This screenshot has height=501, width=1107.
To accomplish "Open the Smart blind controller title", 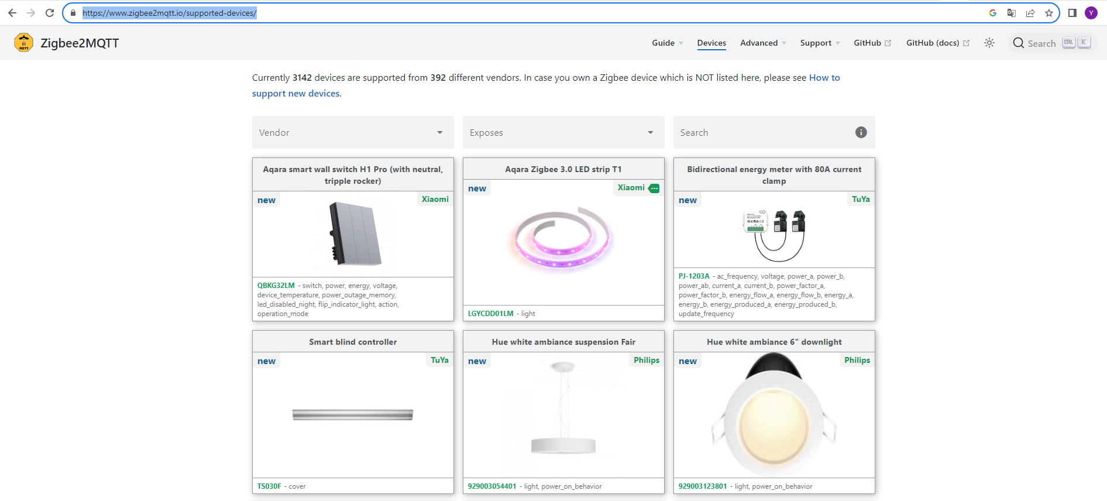I will (x=353, y=342).
